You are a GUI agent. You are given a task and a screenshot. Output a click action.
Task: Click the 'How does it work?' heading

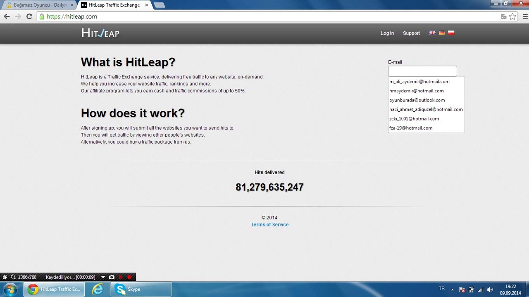pos(133,113)
